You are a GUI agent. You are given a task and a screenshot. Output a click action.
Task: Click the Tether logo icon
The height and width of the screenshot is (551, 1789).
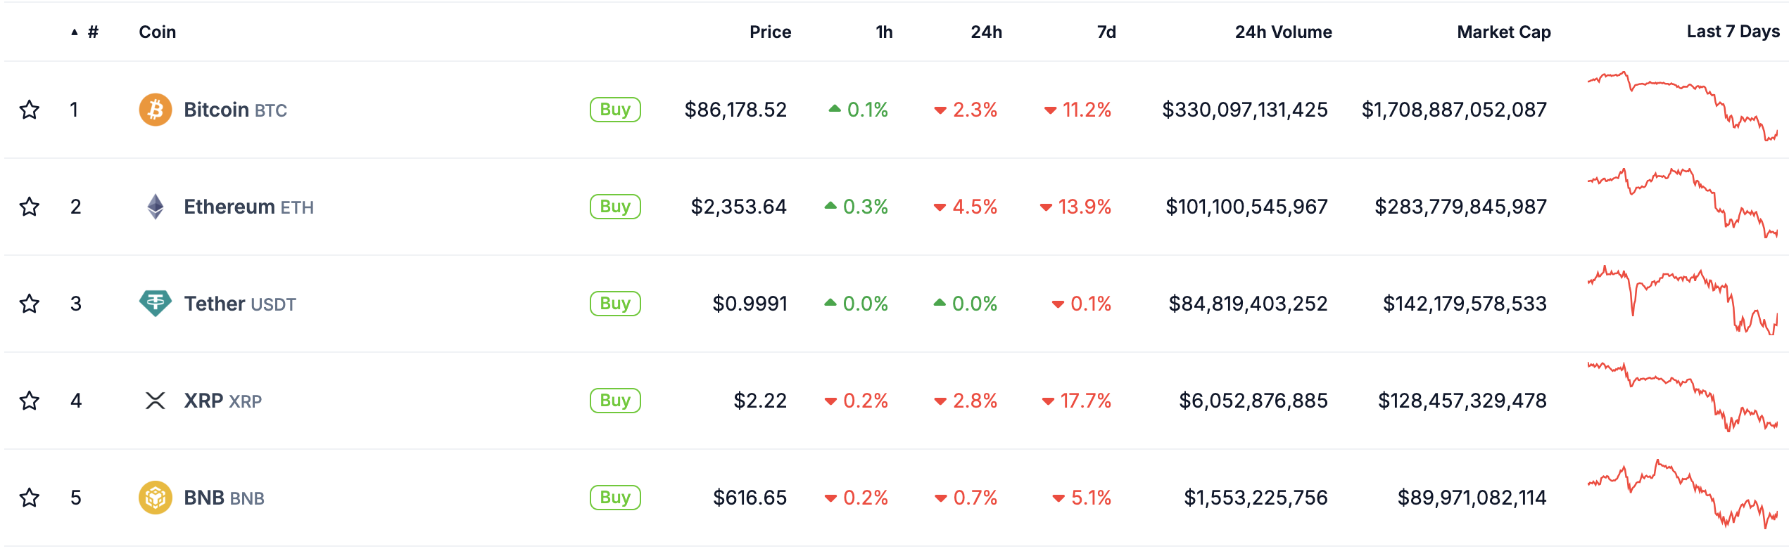(156, 304)
